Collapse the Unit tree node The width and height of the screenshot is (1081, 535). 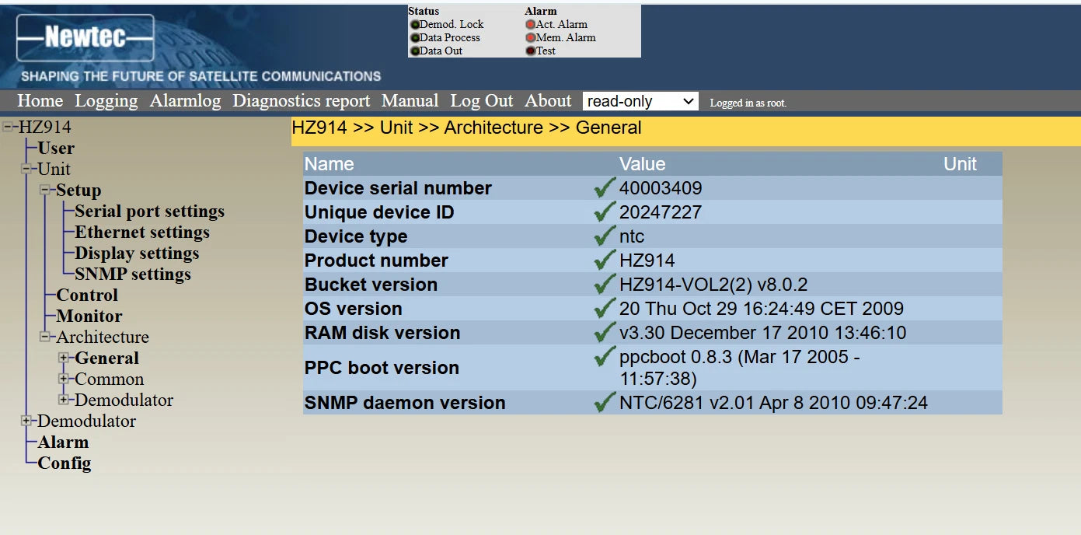point(26,169)
